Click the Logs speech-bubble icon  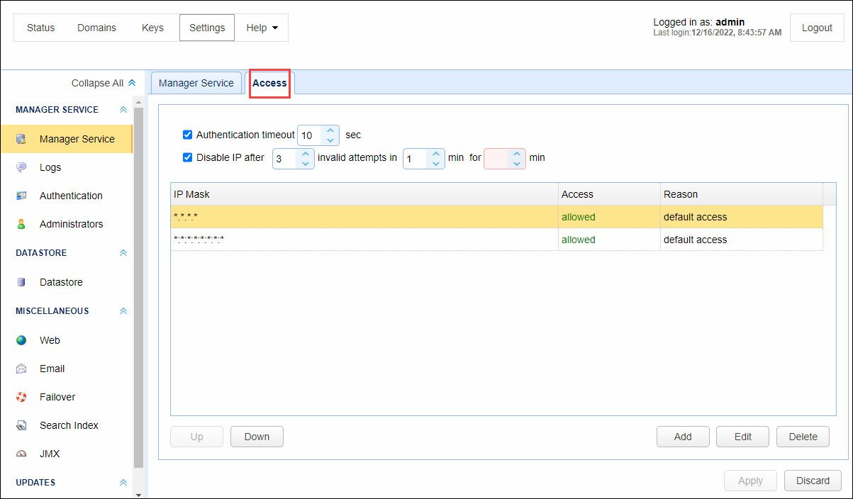pos(21,167)
